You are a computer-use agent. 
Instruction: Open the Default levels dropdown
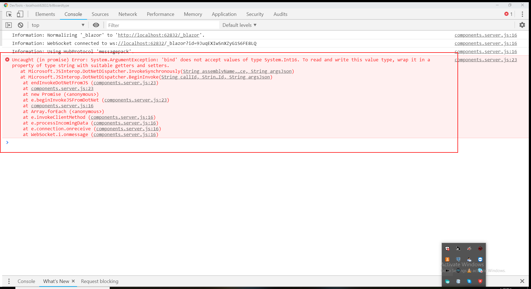[239, 25]
